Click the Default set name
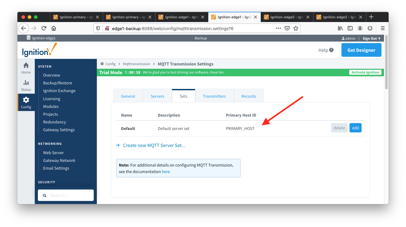This screenshot has width=406, height=227. pos(128,128)
